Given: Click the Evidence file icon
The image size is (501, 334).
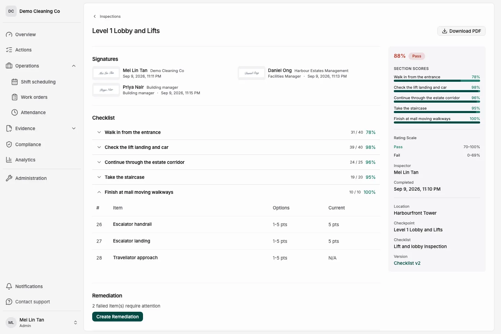Looking at the screenshot, I should (9, 128).
